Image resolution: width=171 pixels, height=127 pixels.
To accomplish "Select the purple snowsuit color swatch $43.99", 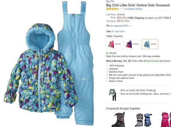I will pos(132,44).
